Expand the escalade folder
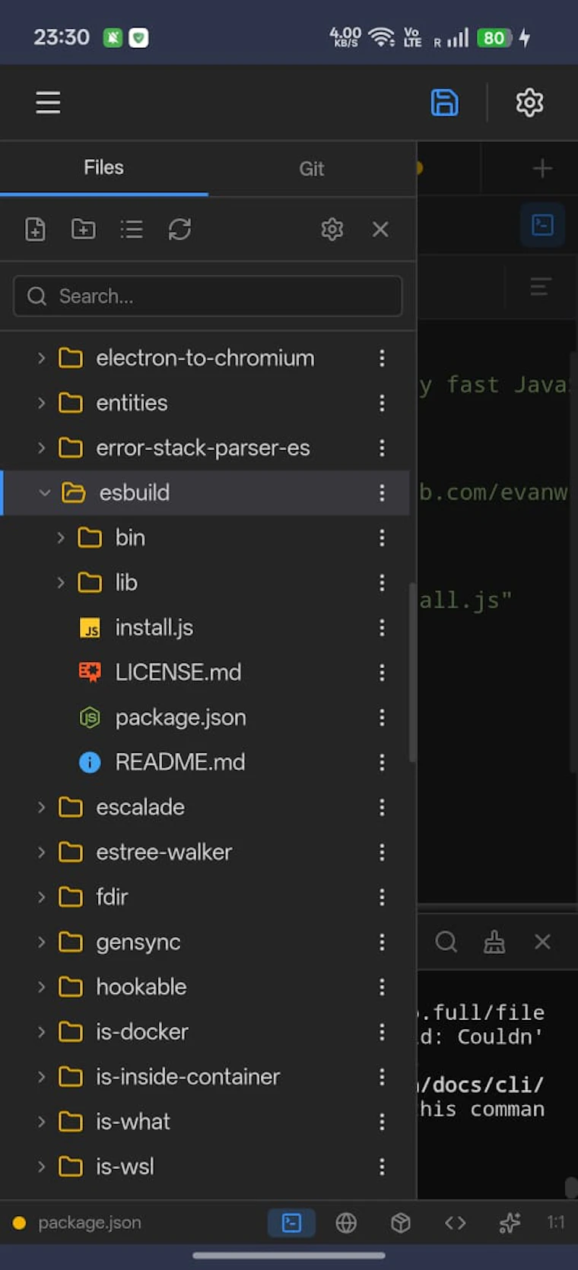Screen dimensions: 578x1270 41,807
